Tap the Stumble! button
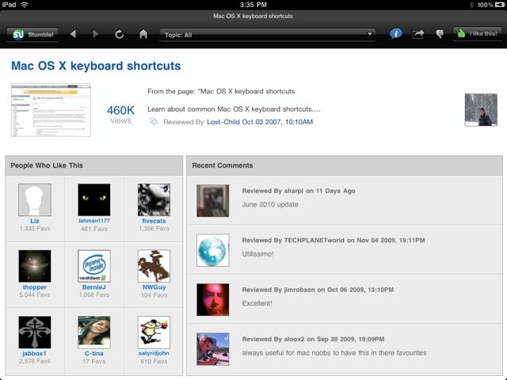This screenshot has width=507, height=380. point(32,34)
